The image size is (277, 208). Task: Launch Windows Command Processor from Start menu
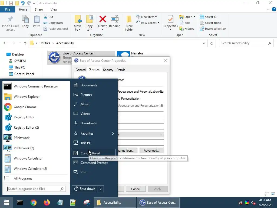36,86
